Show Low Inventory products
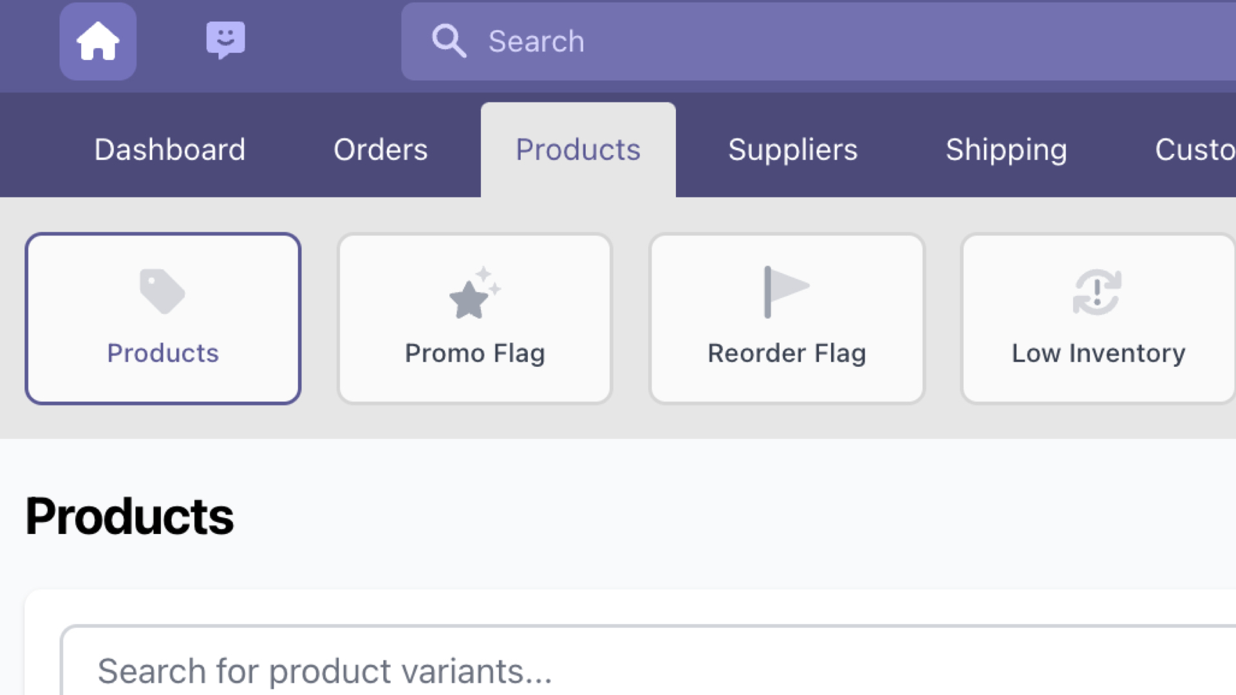The height and width of the screenshot is (695, 1236). point(1098,353)
